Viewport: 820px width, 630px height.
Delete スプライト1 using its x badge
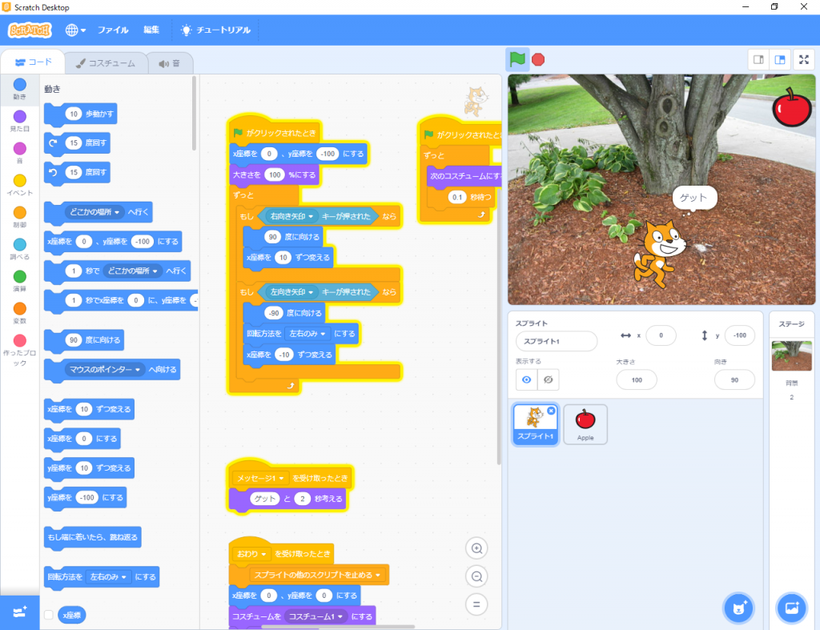pos(551,411)
